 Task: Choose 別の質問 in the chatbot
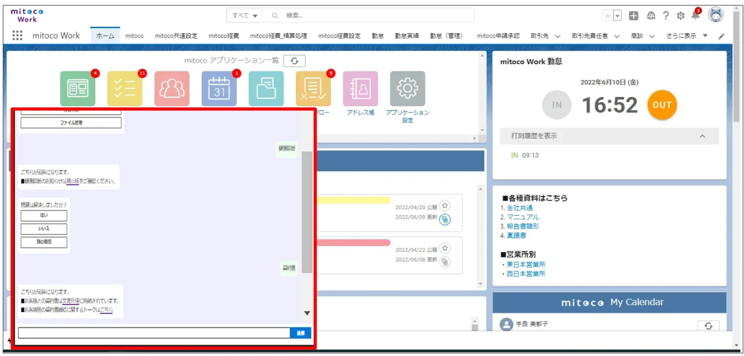[x=44, y=242]
